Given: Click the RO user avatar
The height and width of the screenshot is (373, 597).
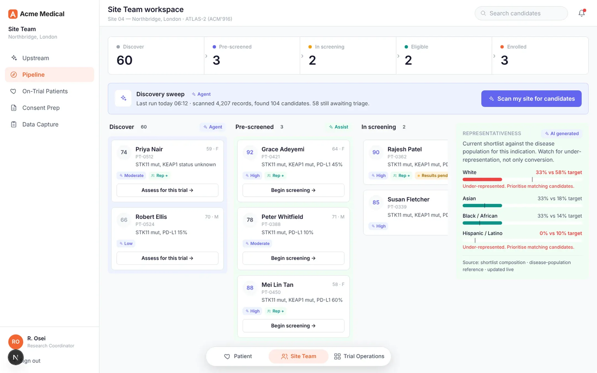Looking at the screenshot, I should (16, 342).
